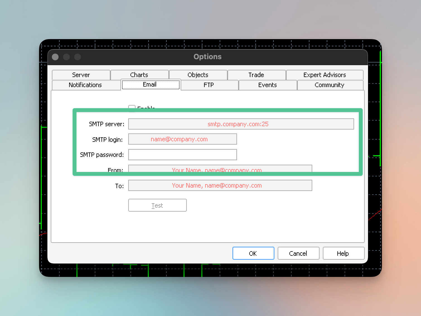Open Help for the Options dialog
The image size is (421, 316).
point(343,253)
